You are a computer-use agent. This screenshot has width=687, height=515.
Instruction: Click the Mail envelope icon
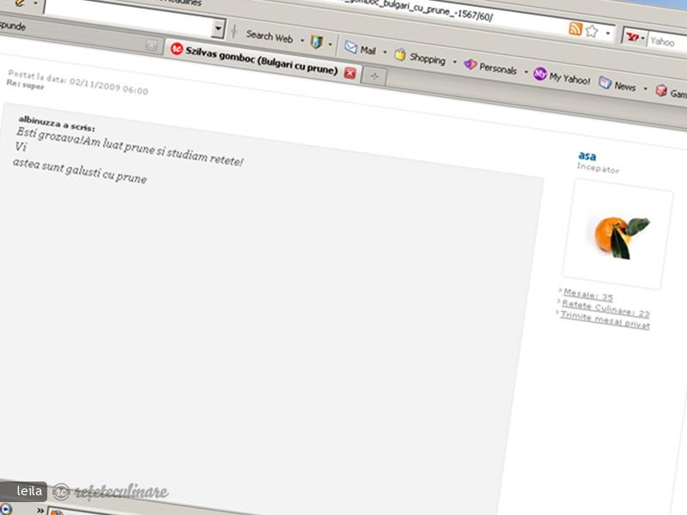[x=350, y=47]
